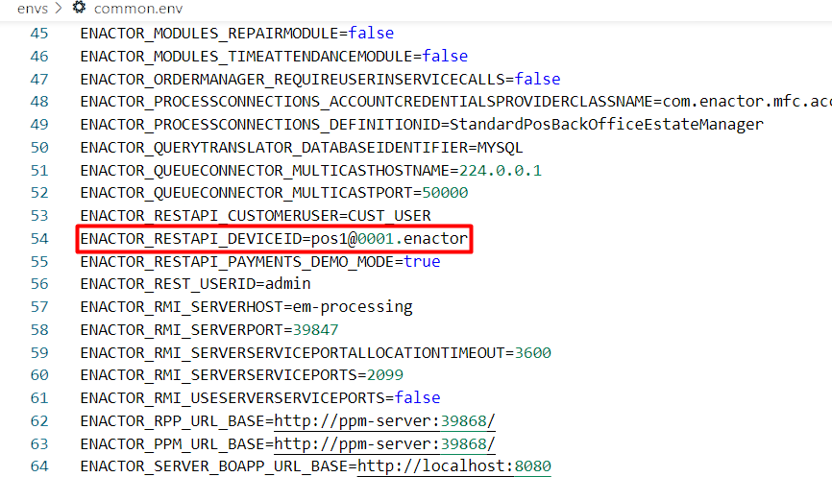Click the gear icon beside common.env
Viewport: 832px width, 477px height.
pyautogui.click(x=79, y=9)
